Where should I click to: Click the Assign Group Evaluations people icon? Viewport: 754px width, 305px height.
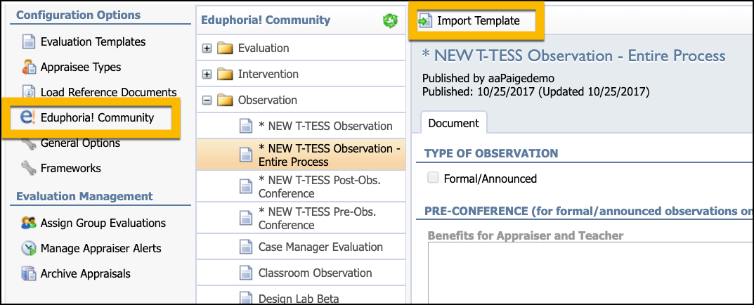pyautogui.click(x=30, y=223)
